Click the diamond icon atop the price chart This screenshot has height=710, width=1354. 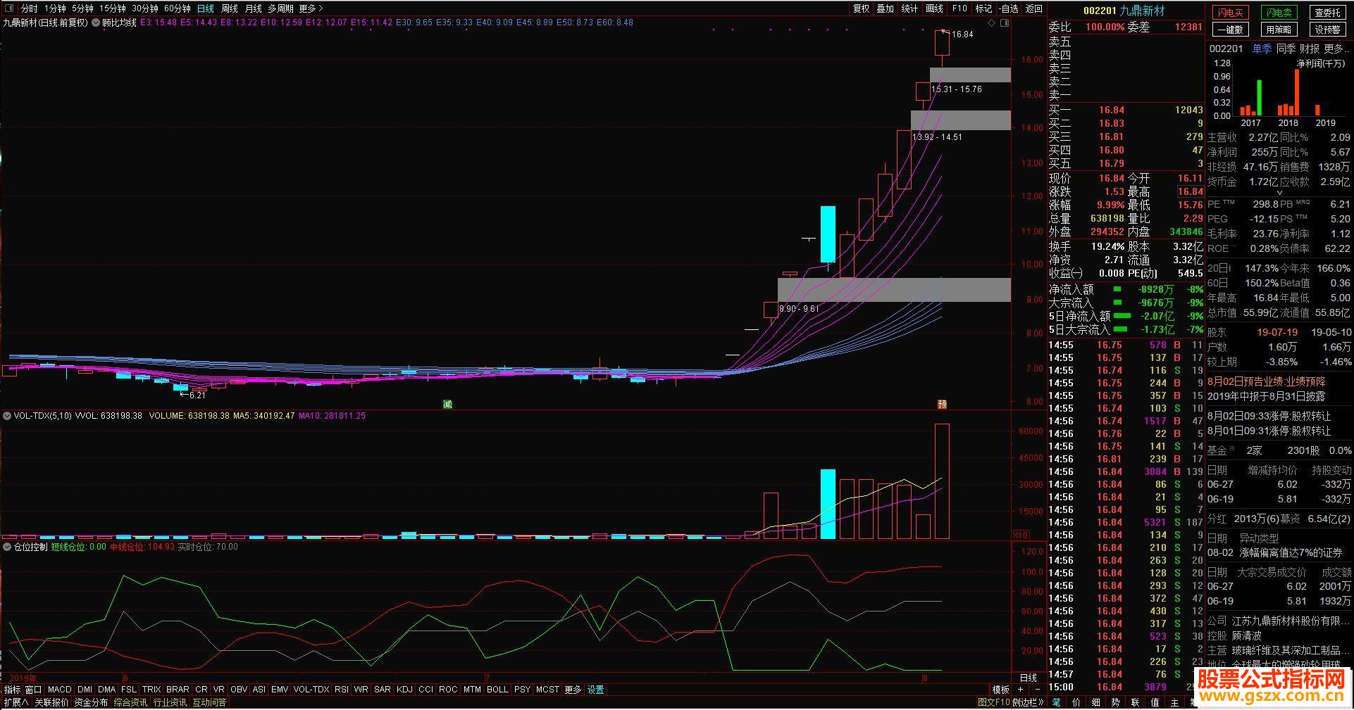click(x=992, y=23)
